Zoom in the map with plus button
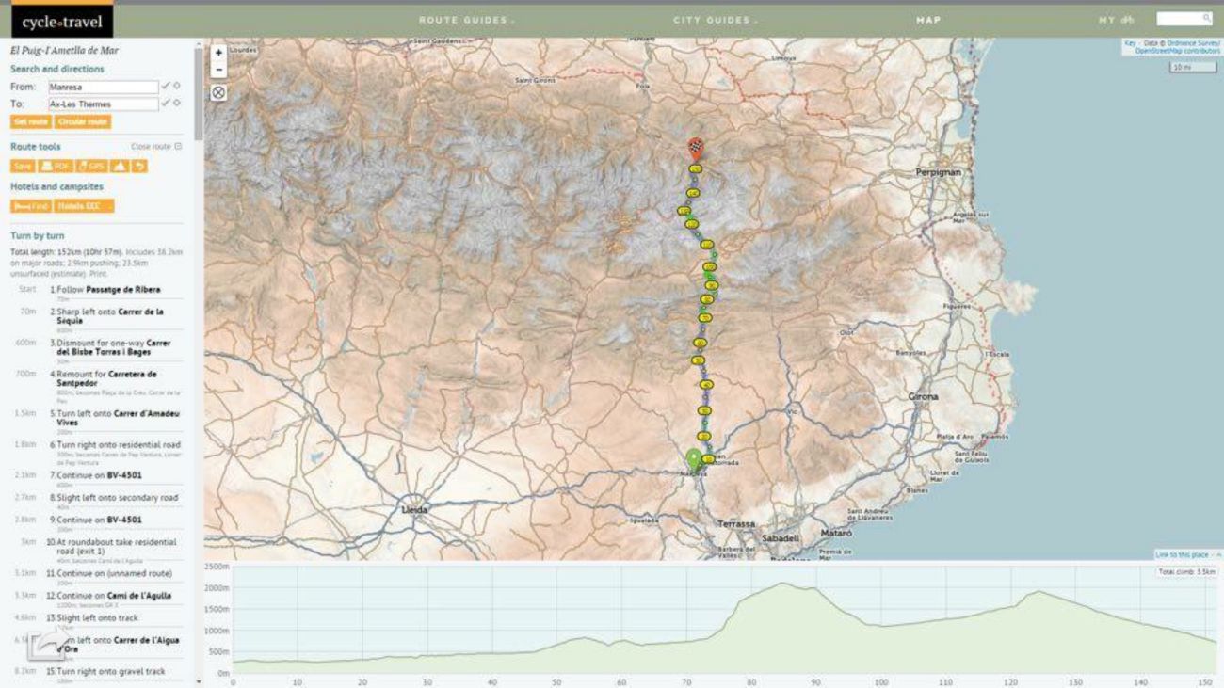The image size is (1224, 688). 218,53
